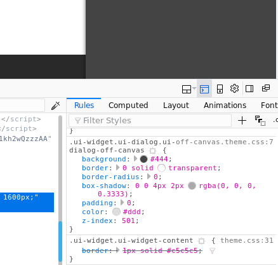The height and width of the screenshot is (265, 278).
Task: Toggle the iframe picker console icon
Action: 204,89
